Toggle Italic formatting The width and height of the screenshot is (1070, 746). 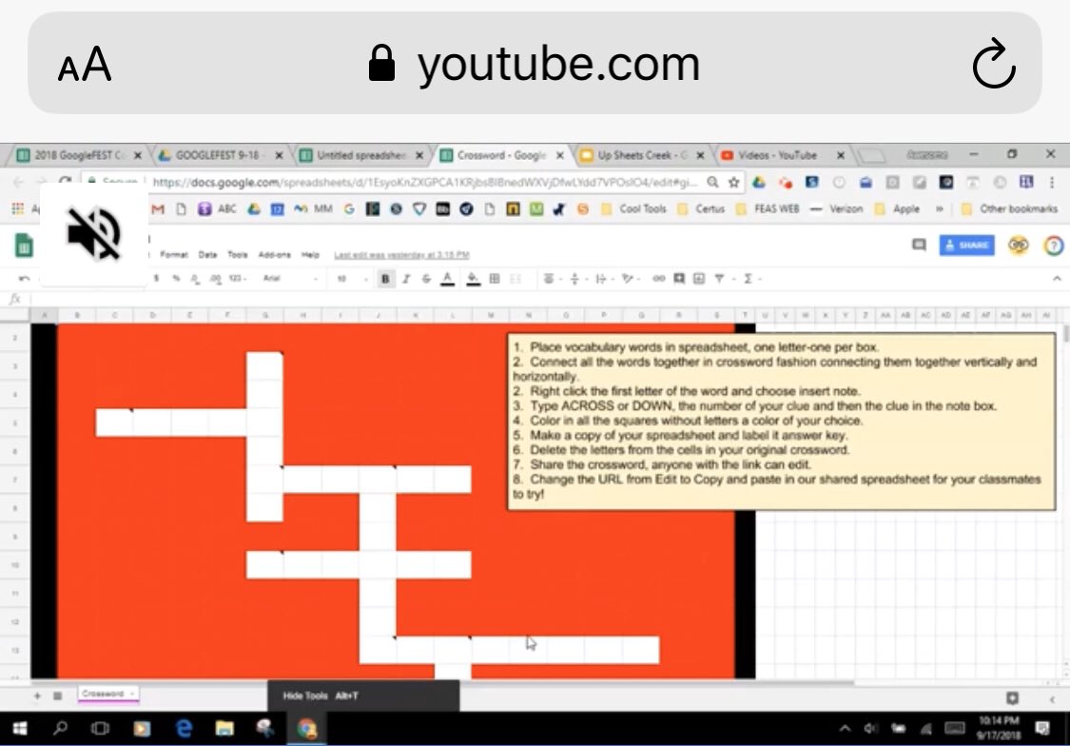(406, 279)
